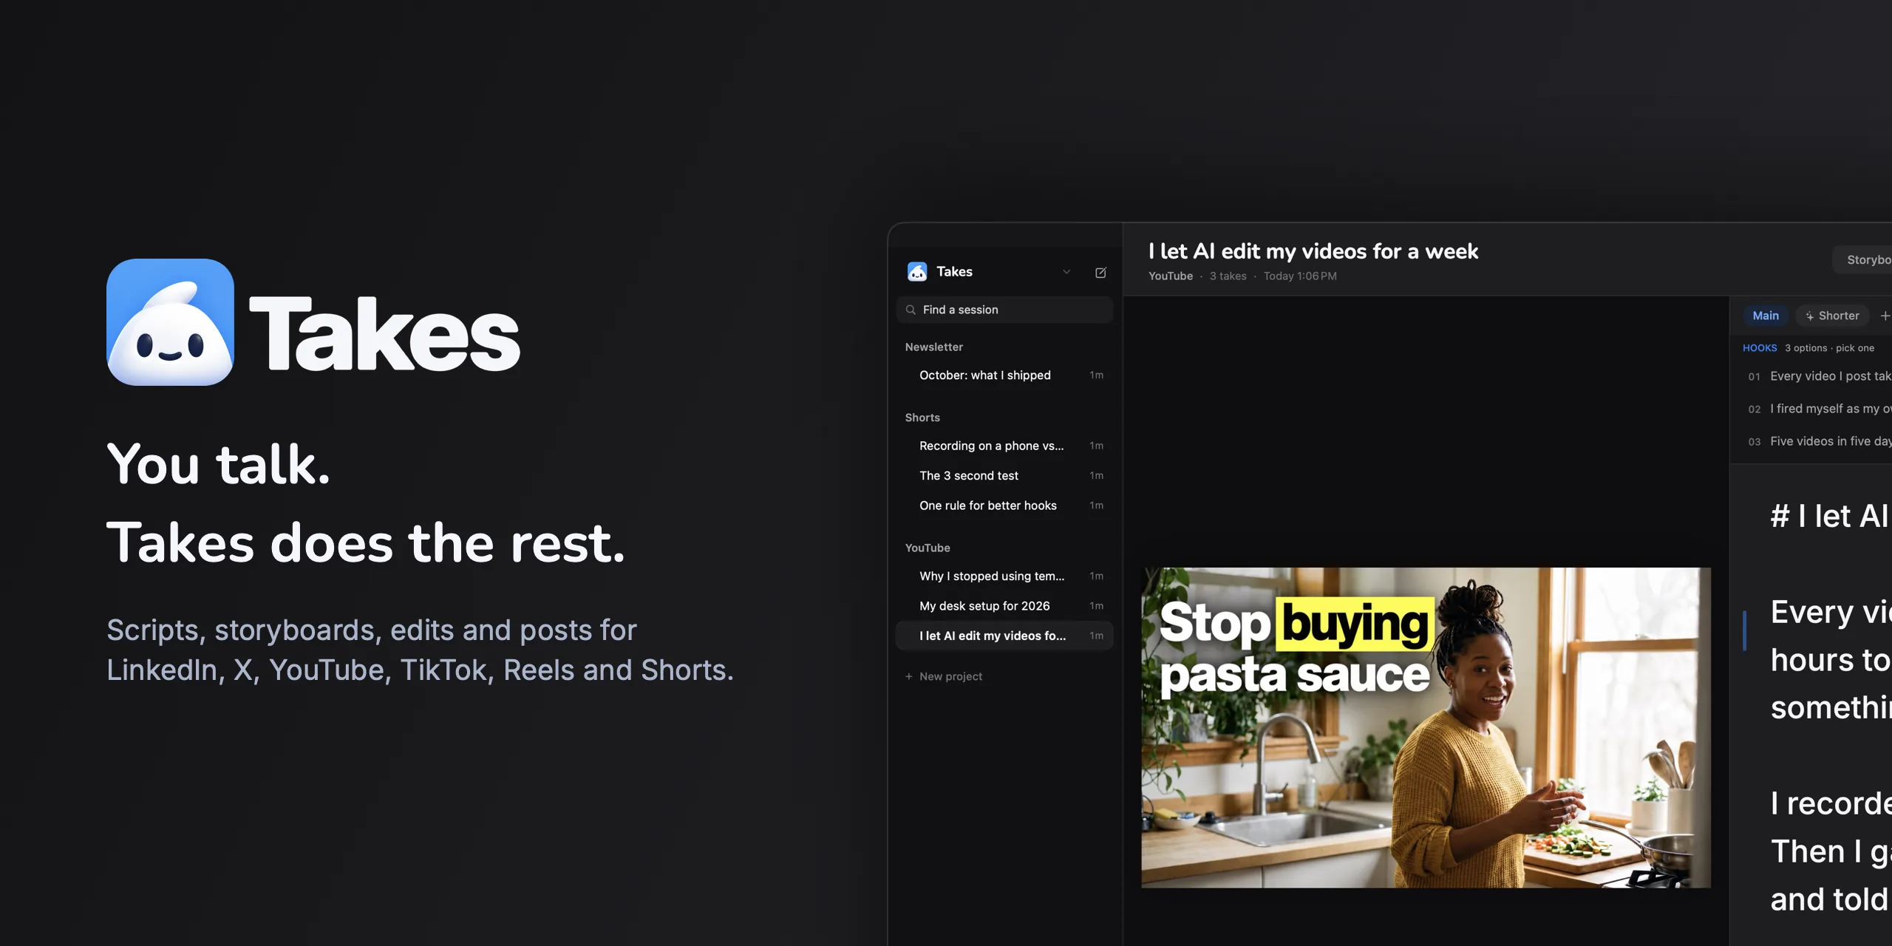This screenshot has width=1892, height=946.
Task: Open the Storyboard button at top right
Action: [1863, 259]
